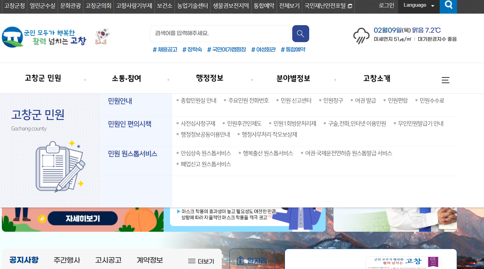Select the 민원 원스톱서비스 submenu heading

coord(133,154)
